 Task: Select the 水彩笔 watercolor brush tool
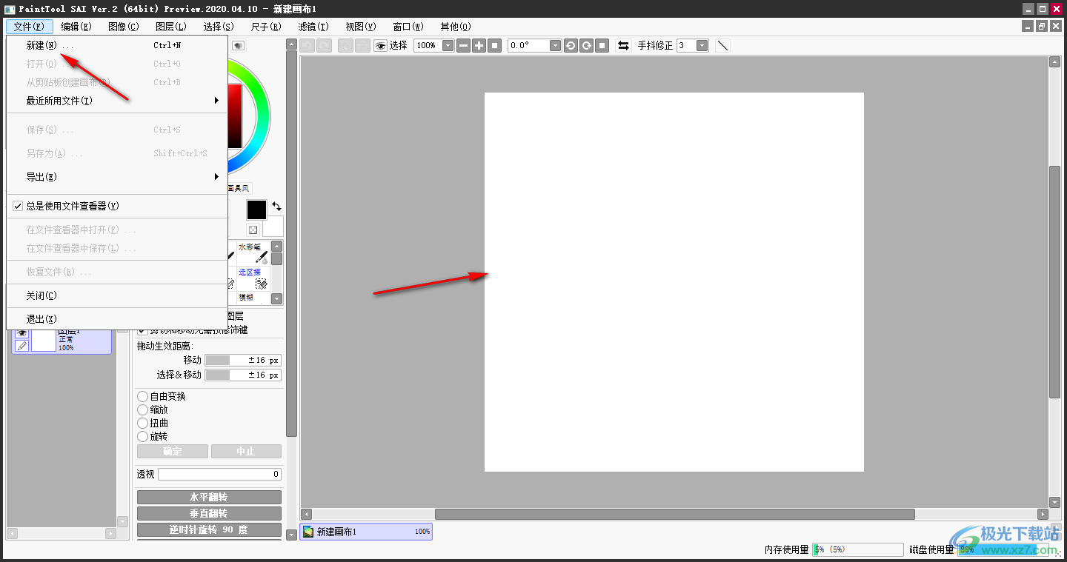[252, 252]
